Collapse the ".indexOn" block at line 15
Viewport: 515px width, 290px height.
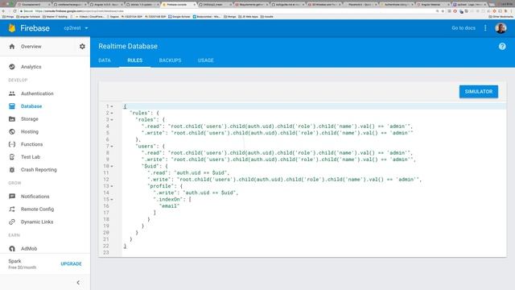pos(112,199)
